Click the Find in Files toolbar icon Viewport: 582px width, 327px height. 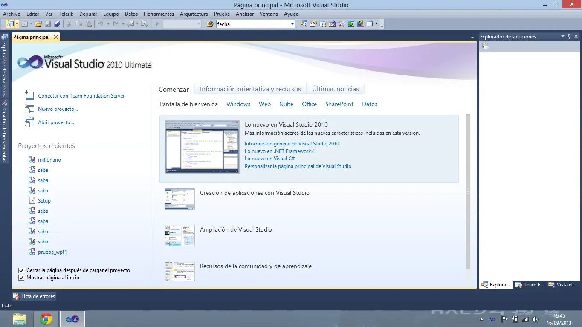pyautogui.click(x=210, y=24)
